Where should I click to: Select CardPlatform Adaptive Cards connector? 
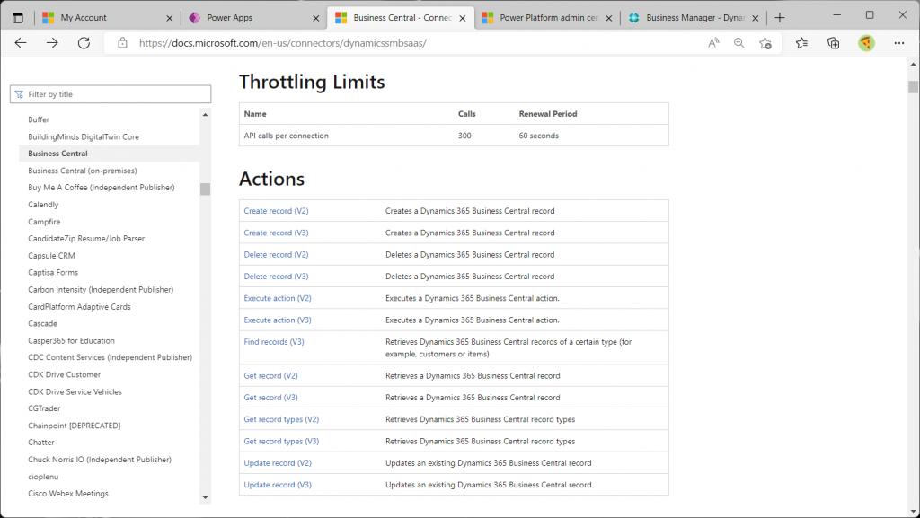coord(79,306)
